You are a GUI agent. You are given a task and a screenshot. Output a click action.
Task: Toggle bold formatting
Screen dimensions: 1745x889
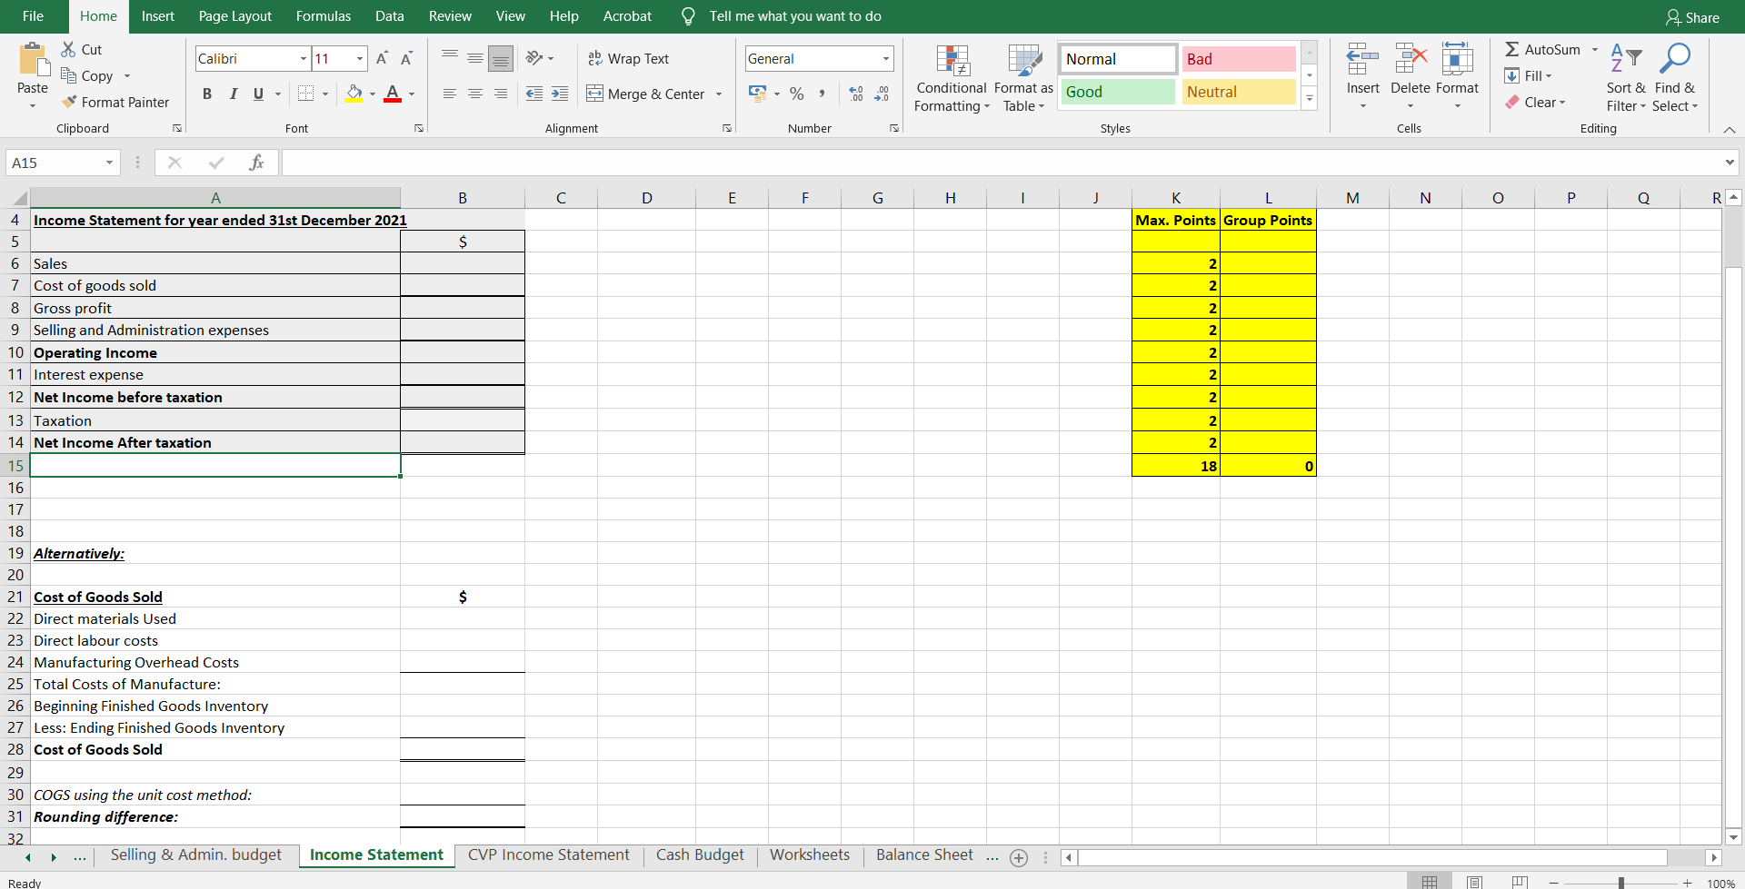pyautogui.click(x=206, y=94)
